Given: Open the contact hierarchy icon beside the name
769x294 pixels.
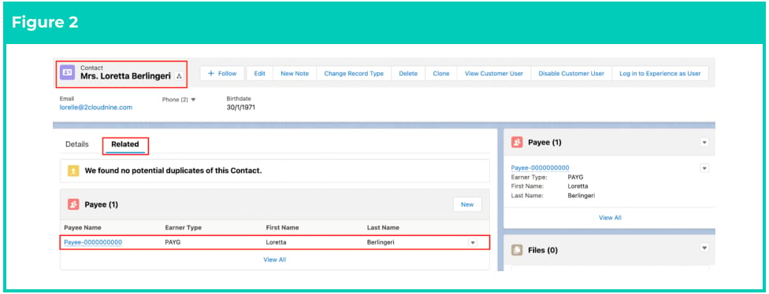Looking at the screenshot, I should tap(179, 75).
